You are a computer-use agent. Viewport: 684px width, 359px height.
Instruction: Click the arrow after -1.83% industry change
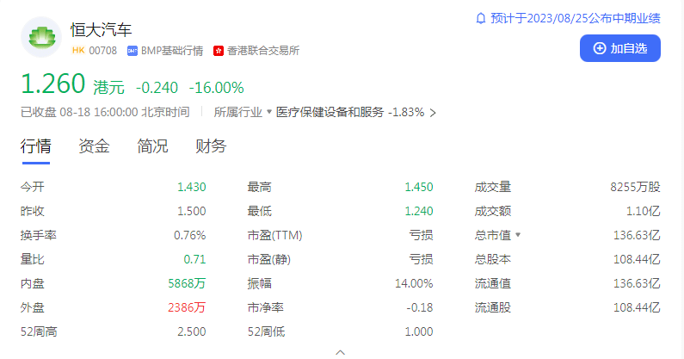tap(432, 113)
